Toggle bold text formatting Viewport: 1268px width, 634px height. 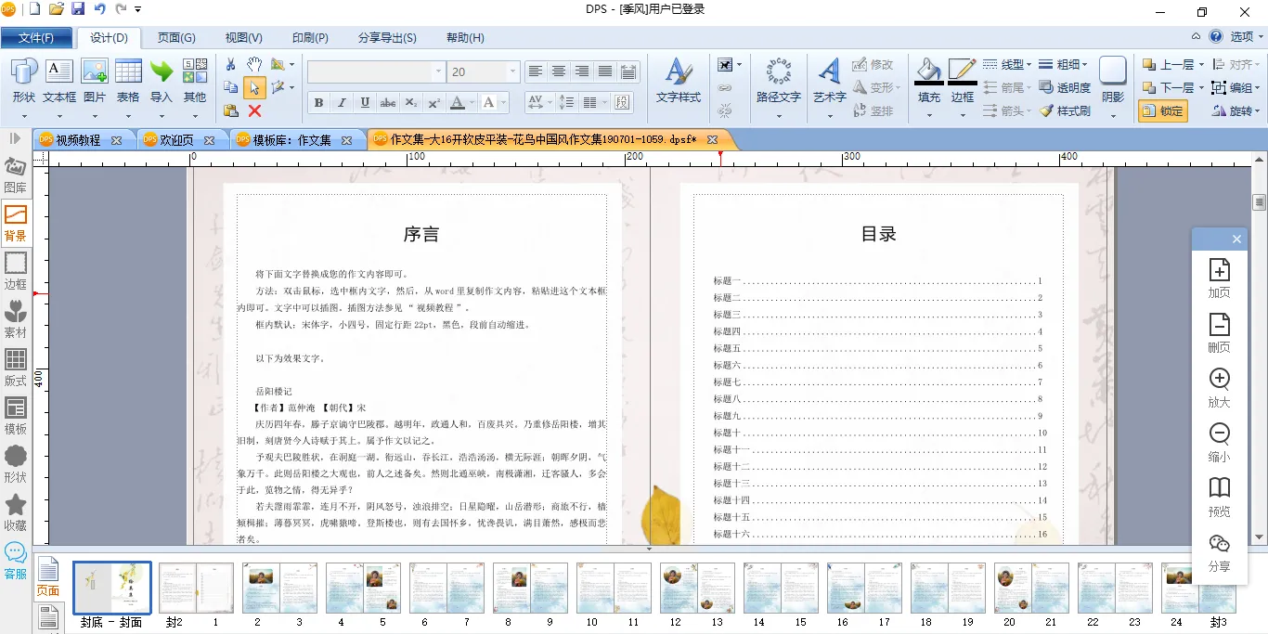pos(318,102)
